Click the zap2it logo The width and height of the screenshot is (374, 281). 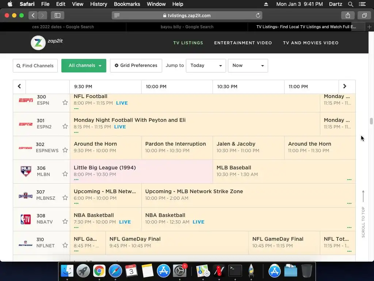pyautogui.click(x=47, y=42)
